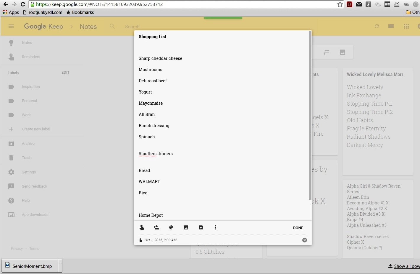Click the Sharp cheddar cheese line
This screenshot has height=274, width=420.
[x=160, y=58]
